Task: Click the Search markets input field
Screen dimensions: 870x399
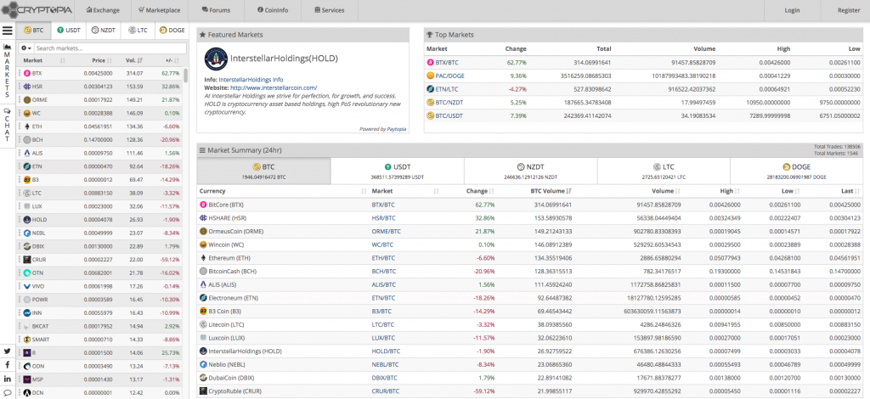Action: [x=106, y=48]
